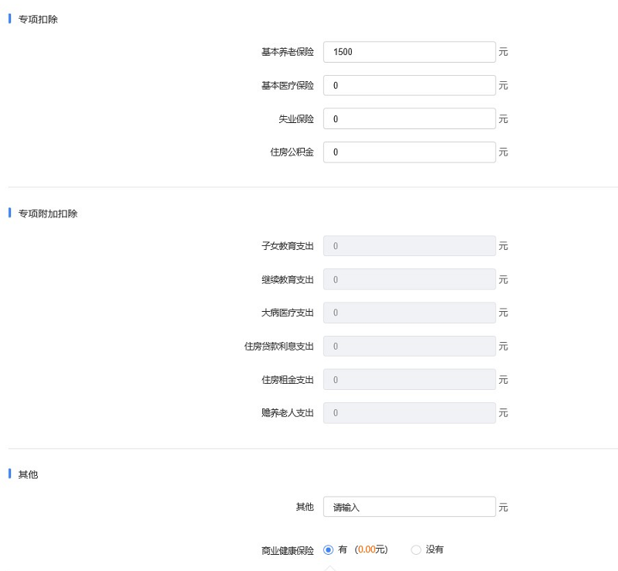Select the 有 radio for 商业健康保险
Image resolution: width=618 pixels, height=571 pixels.
[329, 550]
